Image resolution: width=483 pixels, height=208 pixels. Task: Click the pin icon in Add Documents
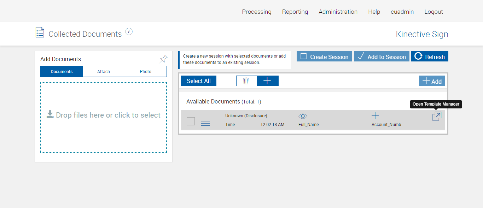(163, 59)
